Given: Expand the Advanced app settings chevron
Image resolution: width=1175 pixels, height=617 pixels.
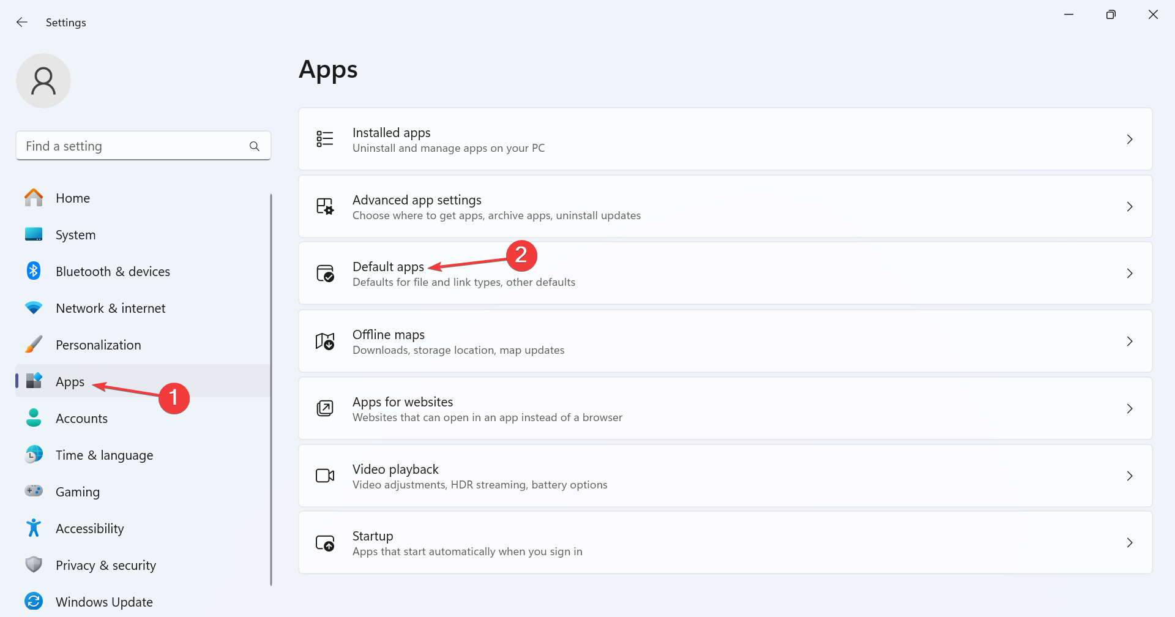Looking at the screenshot, I should 1130,206.
